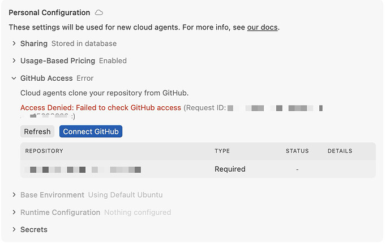This screenshot has height=248, width=390.
Task: Open the Secrets section label
Action: click(34, 229)
